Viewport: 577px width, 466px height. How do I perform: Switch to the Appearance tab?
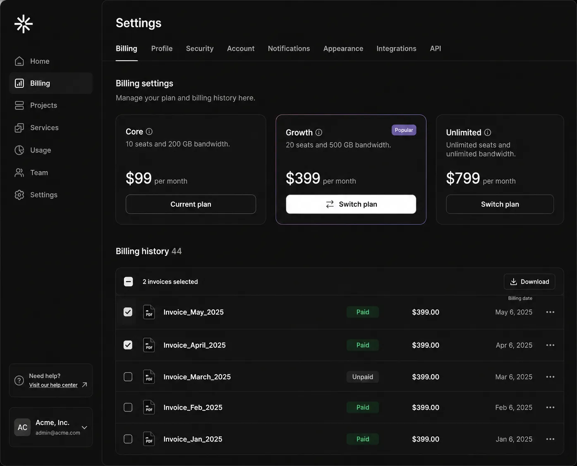click(x=343, y=48)
